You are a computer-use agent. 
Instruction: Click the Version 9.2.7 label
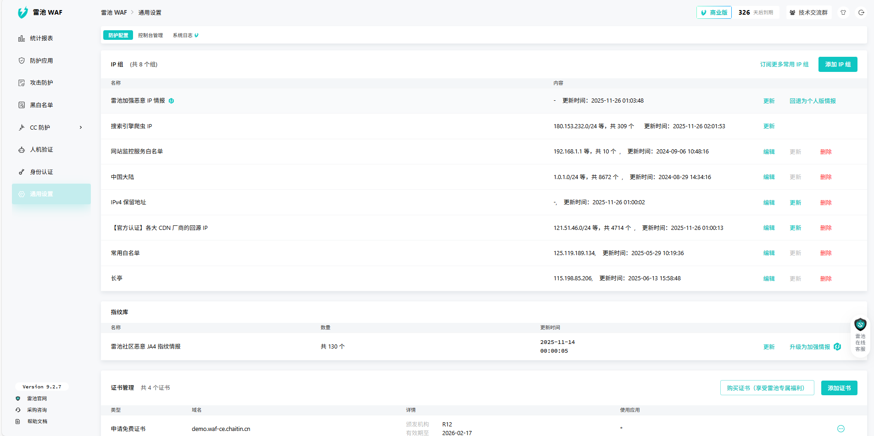pyautogui.click(x=42, y=387)
